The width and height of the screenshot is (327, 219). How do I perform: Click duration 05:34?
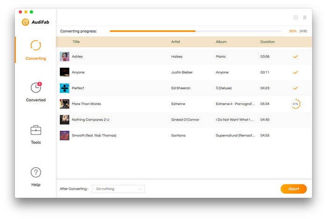point(265,104)
